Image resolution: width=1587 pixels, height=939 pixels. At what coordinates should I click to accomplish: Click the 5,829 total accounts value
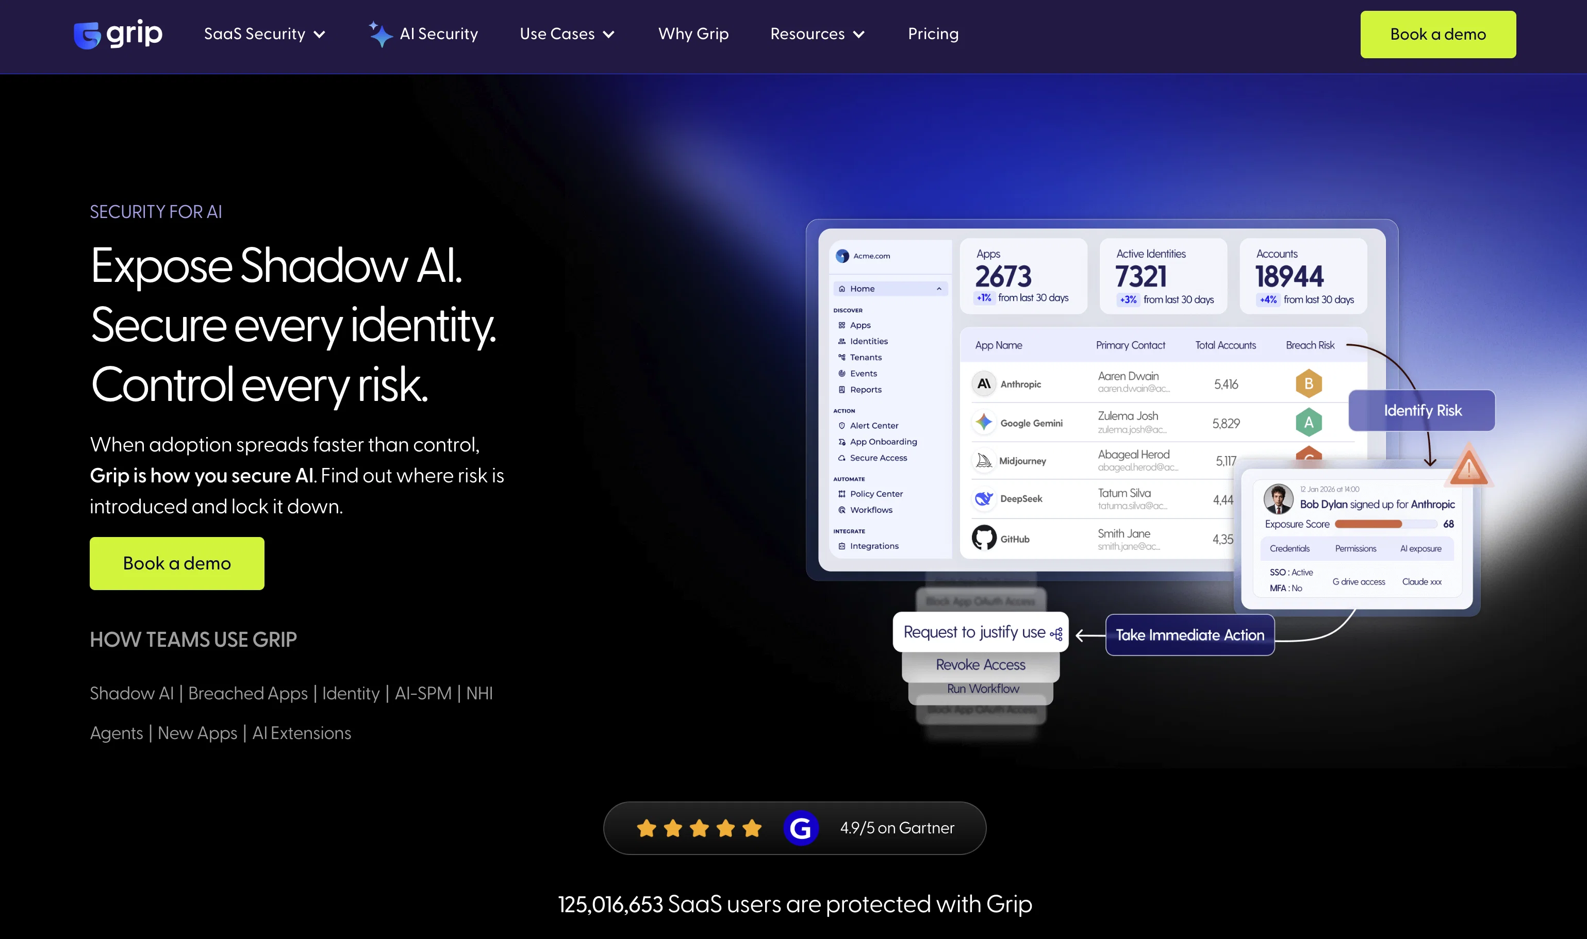click(1226, 424)
